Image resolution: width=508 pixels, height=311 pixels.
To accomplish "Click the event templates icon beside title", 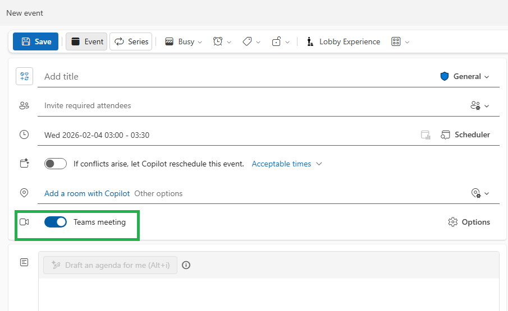I will click(x=24, y=76).
